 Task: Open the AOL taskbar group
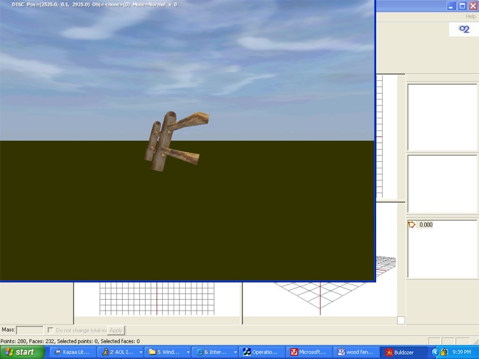(118, 352)
